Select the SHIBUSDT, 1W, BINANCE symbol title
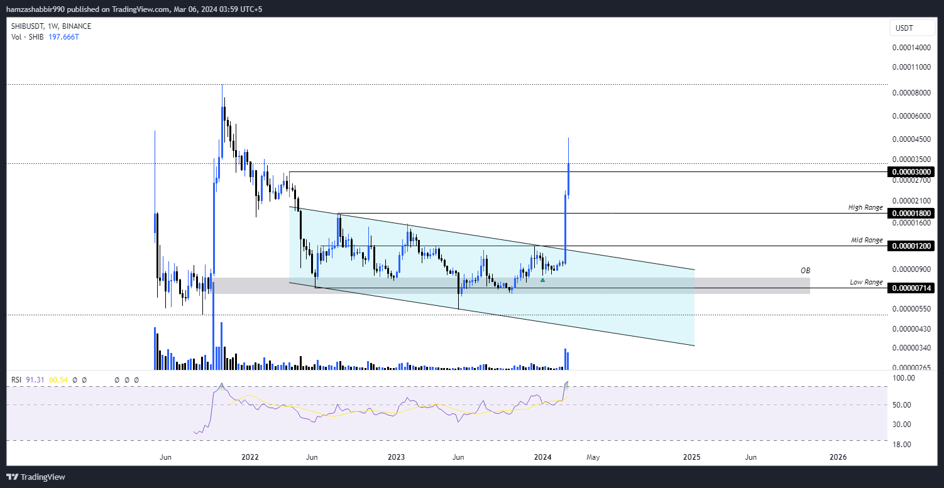This screenshot has height=488, width=944. (x=52, y=26)
